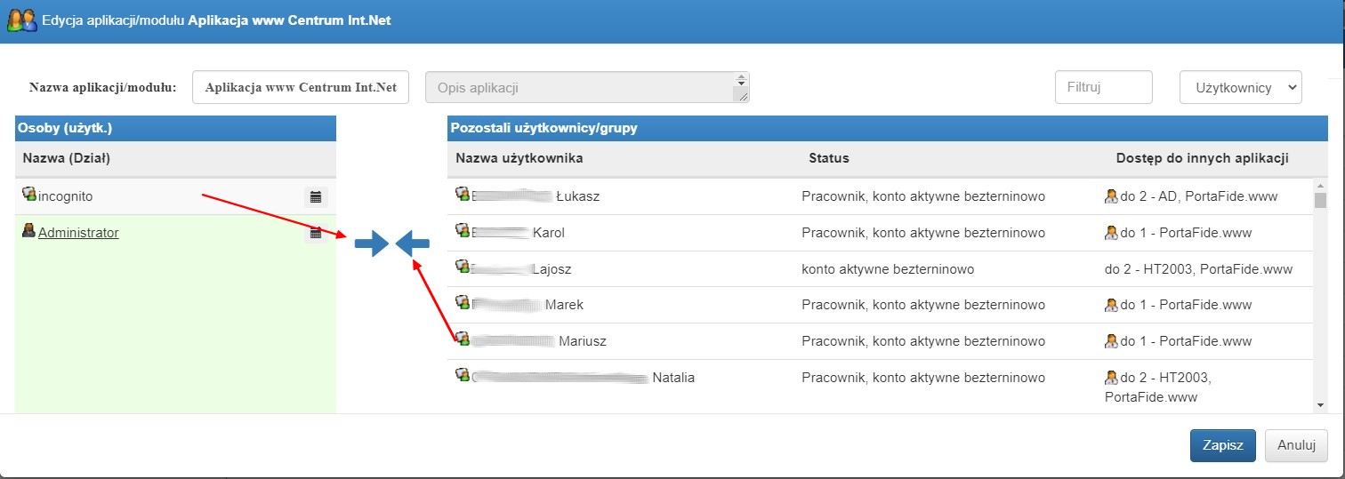The height and width of the screenshot is (479, 1345).
Task: Save changes with Zapisz button
Action: [x=1222, y=446]
